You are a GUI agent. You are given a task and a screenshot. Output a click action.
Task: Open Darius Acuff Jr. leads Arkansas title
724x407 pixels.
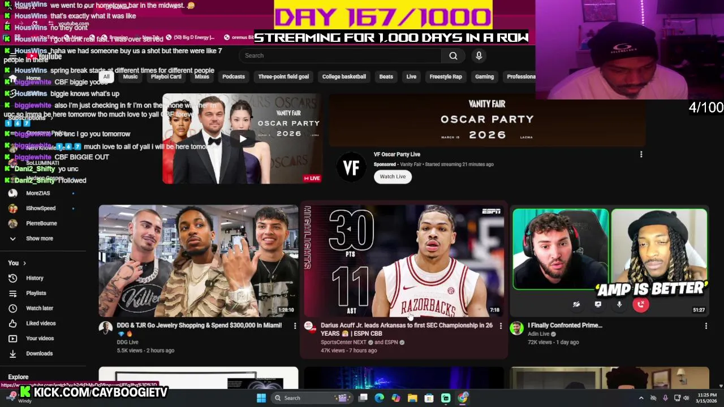(x=407, y=329)
